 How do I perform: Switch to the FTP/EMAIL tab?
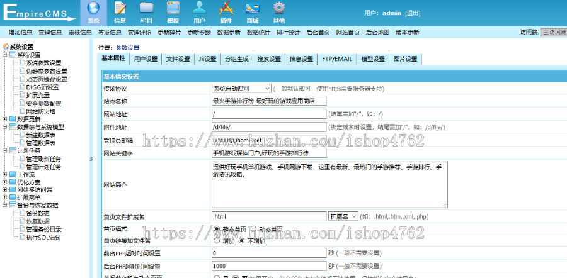[337, 59]
